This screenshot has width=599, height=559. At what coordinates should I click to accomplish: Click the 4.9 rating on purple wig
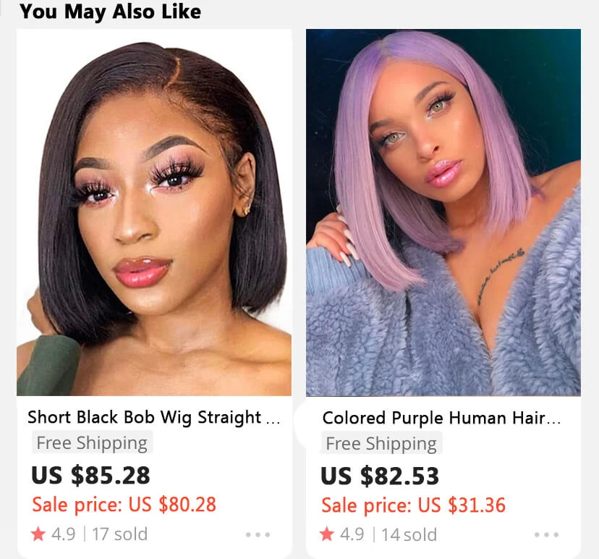click(352, 534)
